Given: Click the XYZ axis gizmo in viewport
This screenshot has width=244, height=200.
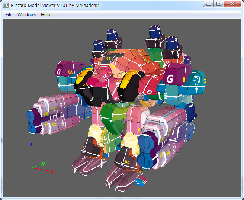Looking at the screenshot, I should coord(41,158).
